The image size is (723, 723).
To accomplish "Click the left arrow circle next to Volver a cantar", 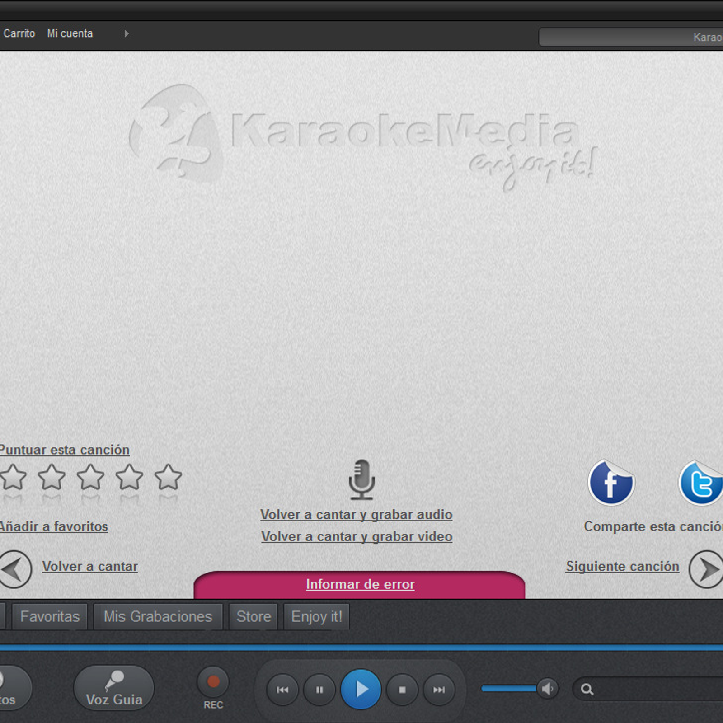I will point(15,569).
